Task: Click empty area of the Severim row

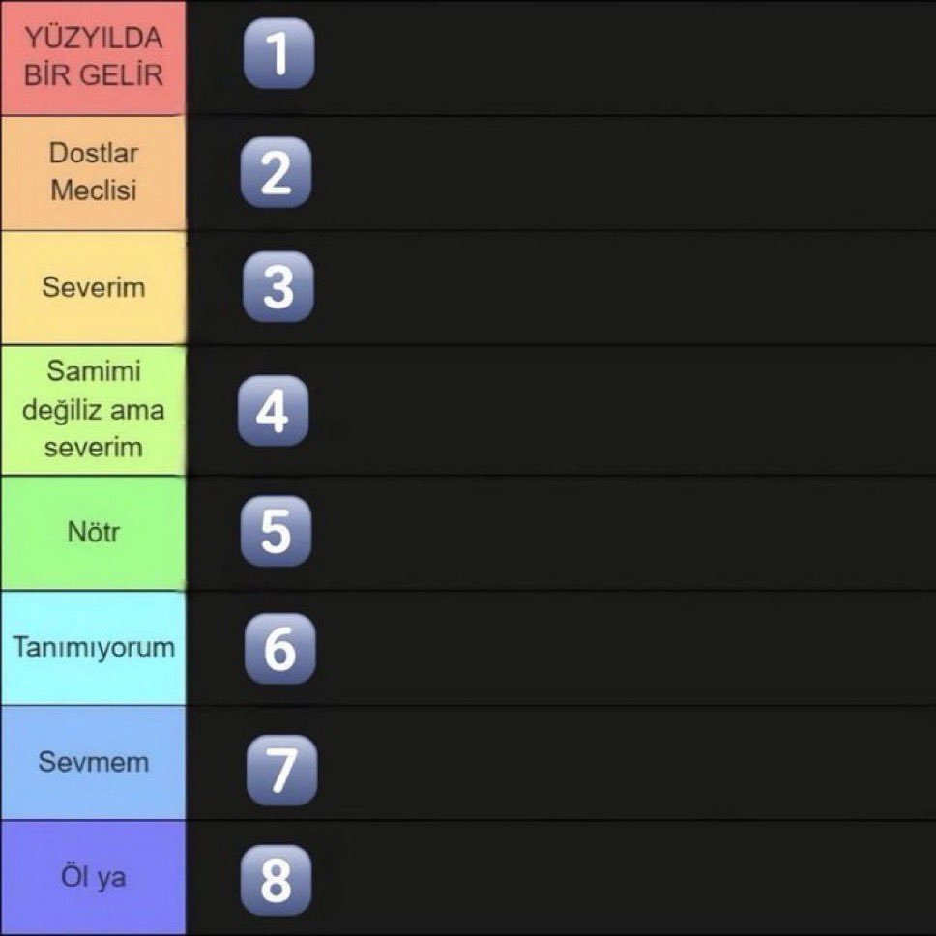Action: tap(621, 288)
